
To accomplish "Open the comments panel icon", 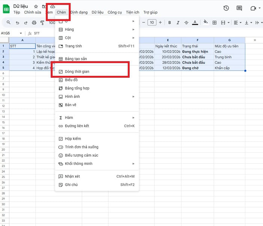I will [x=239, y=8].
